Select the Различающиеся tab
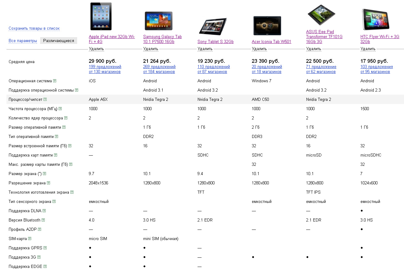The height and width of the screenshot is (271, 404). point(59,41)
